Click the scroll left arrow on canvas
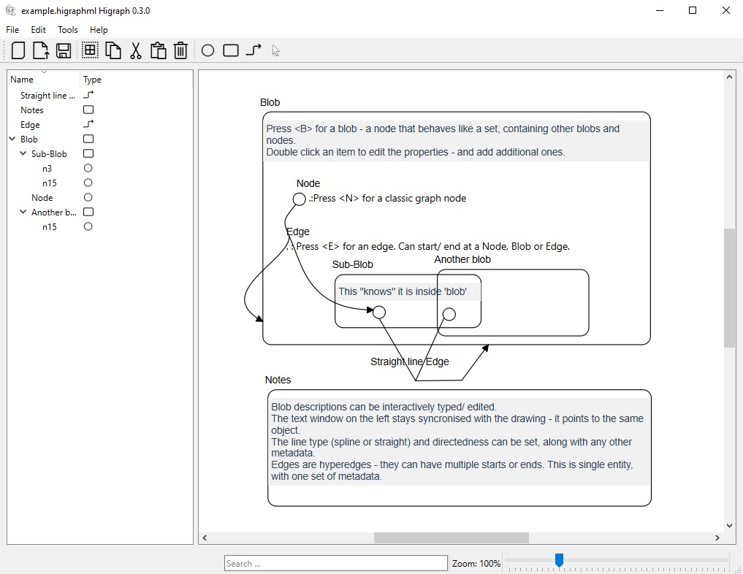The height and width of the screenshot is (574, 743). [x=205, y=537]
